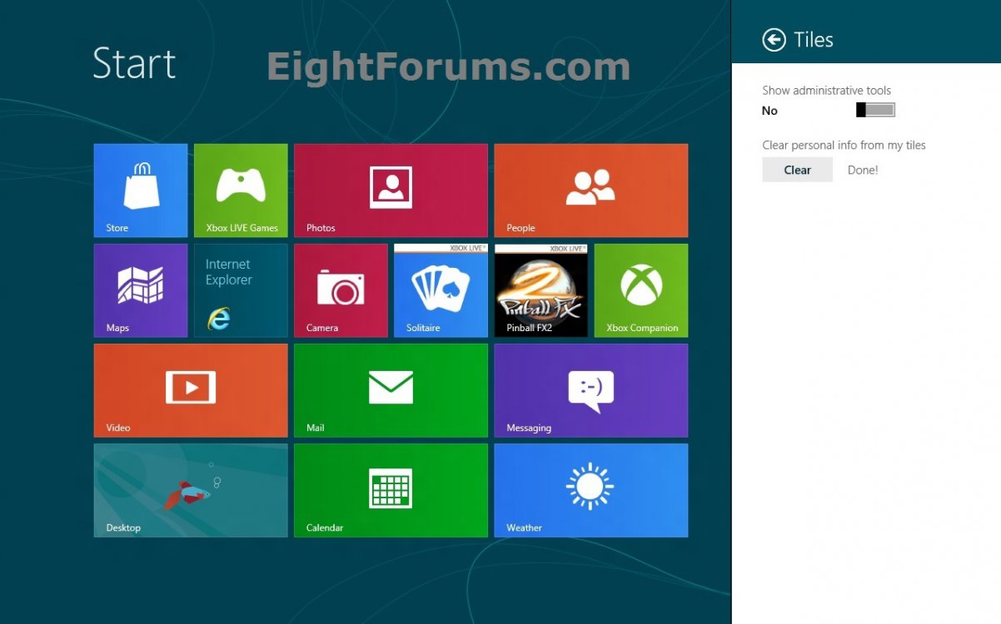Click Clear to remove personal tile info
The image size is (1001, 624).
click(797, 170)
